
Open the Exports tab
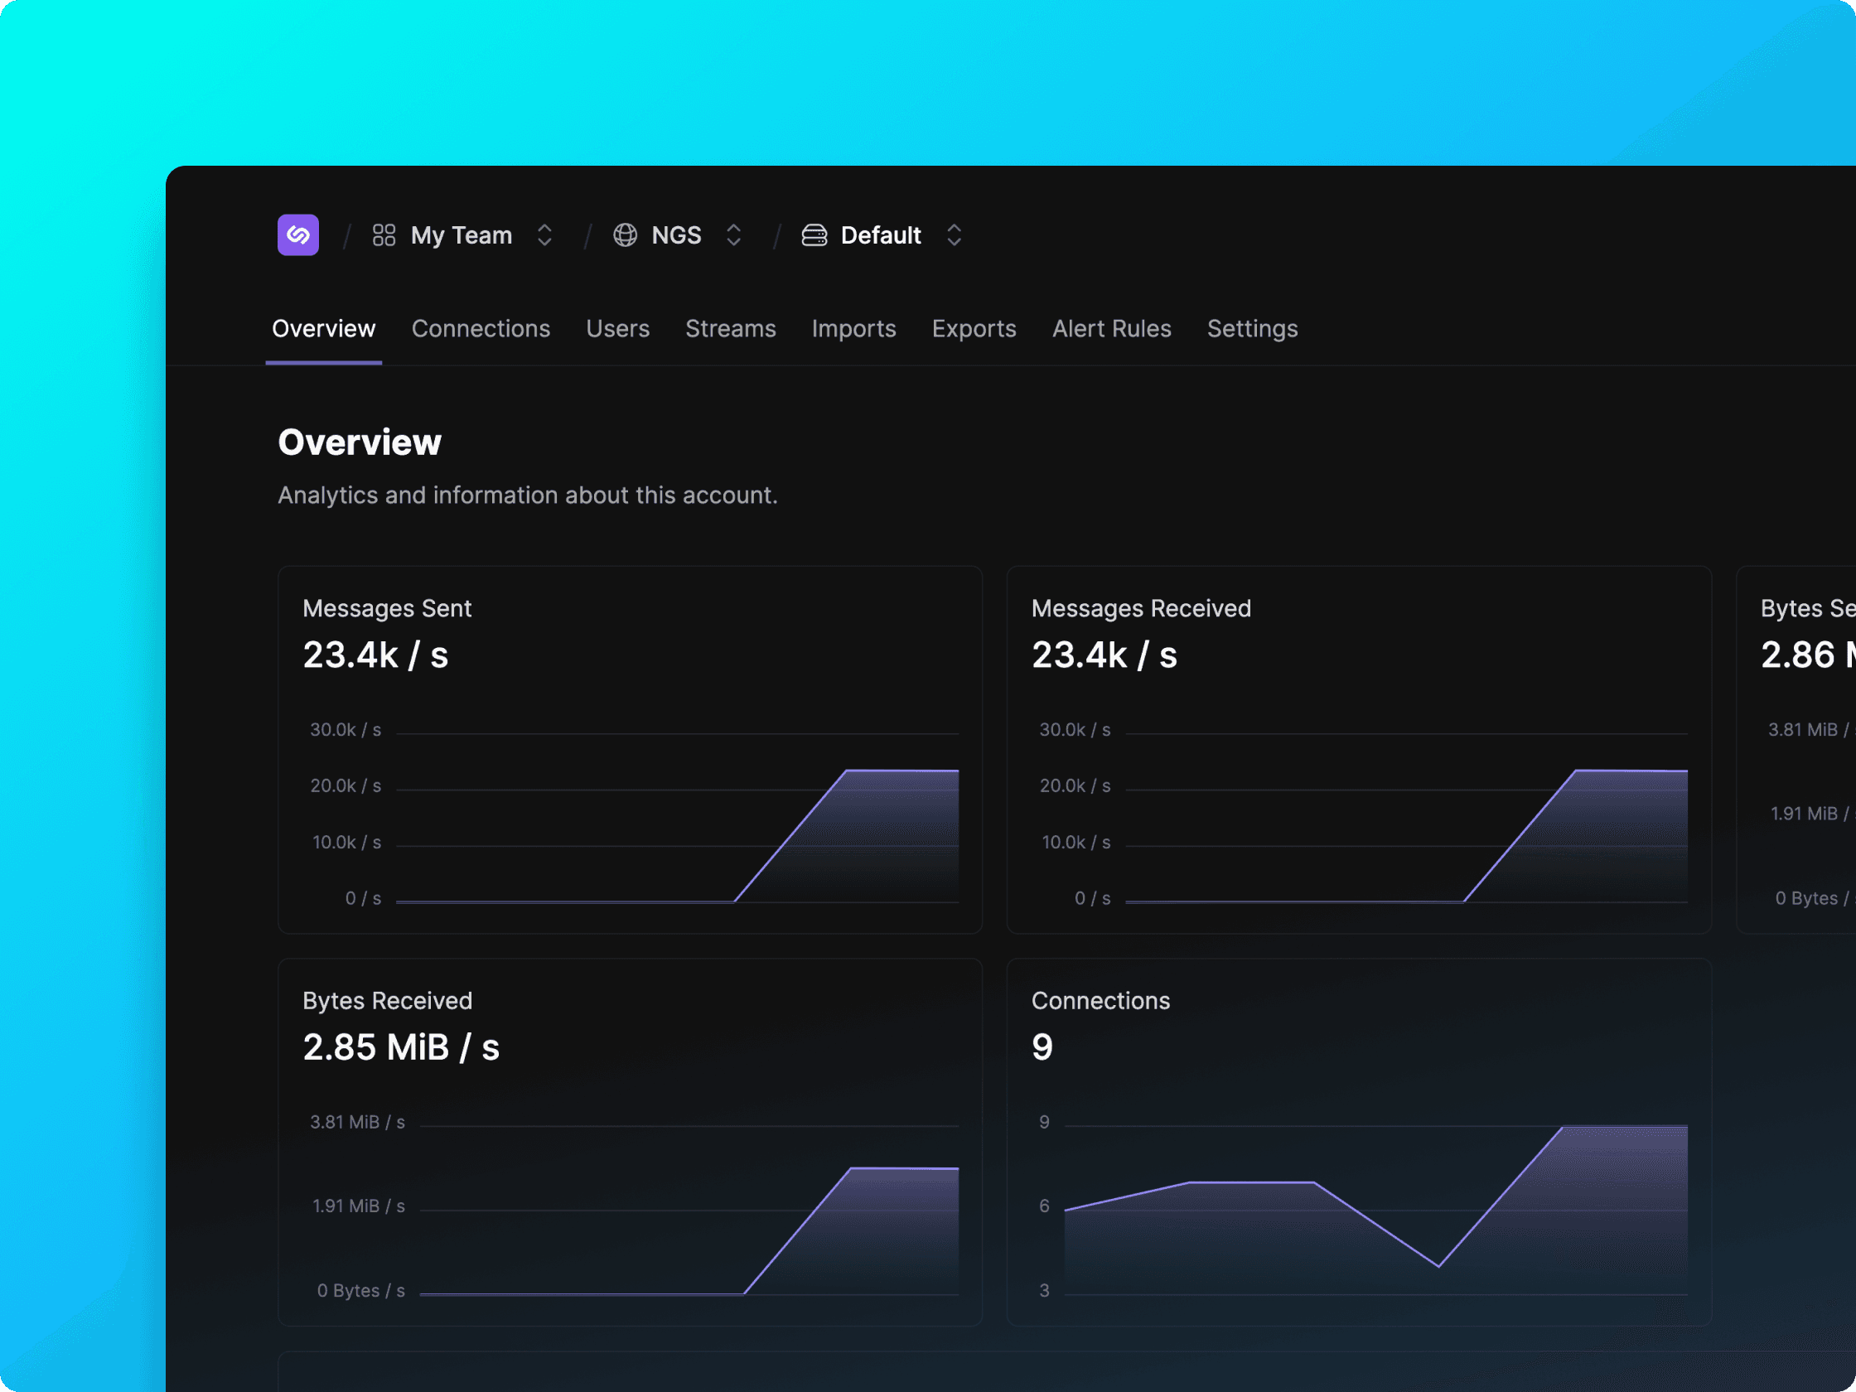coord(974,328)
